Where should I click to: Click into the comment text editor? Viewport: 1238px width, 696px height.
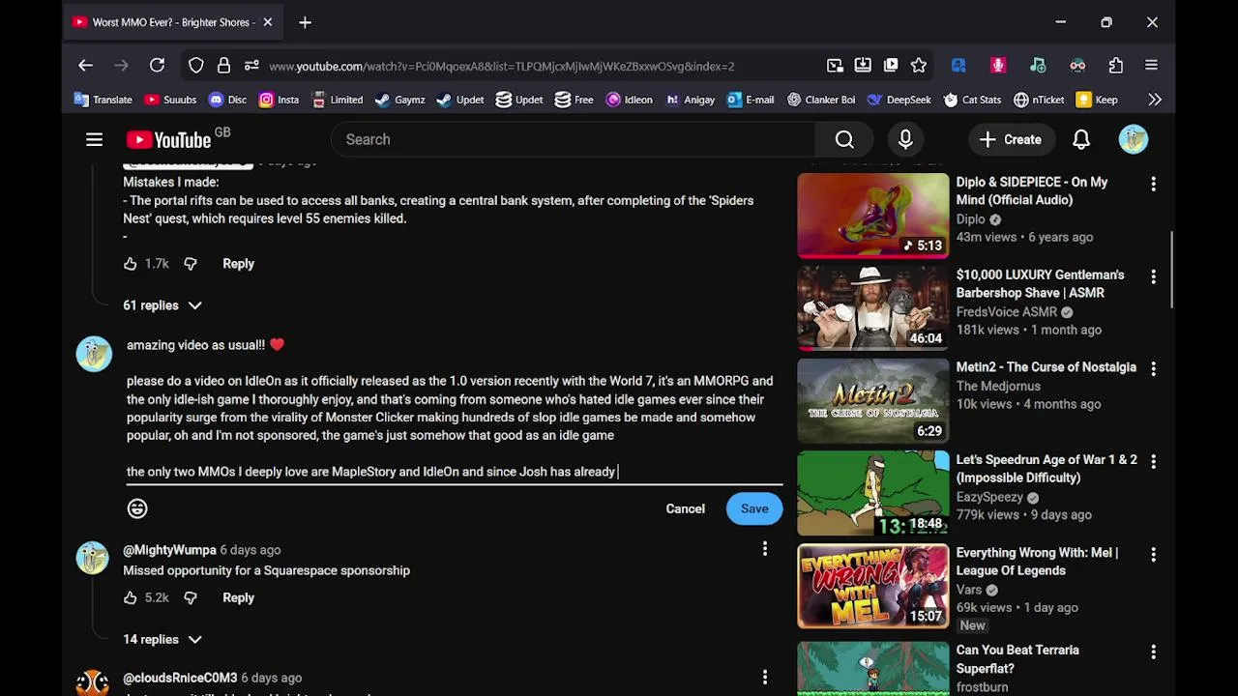point(454,408)
